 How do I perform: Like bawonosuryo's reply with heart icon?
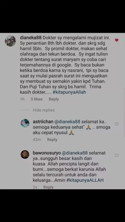(116, 155)
